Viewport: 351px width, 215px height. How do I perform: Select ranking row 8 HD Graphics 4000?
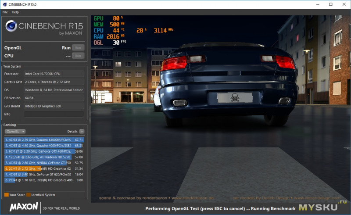pos(44,180)
